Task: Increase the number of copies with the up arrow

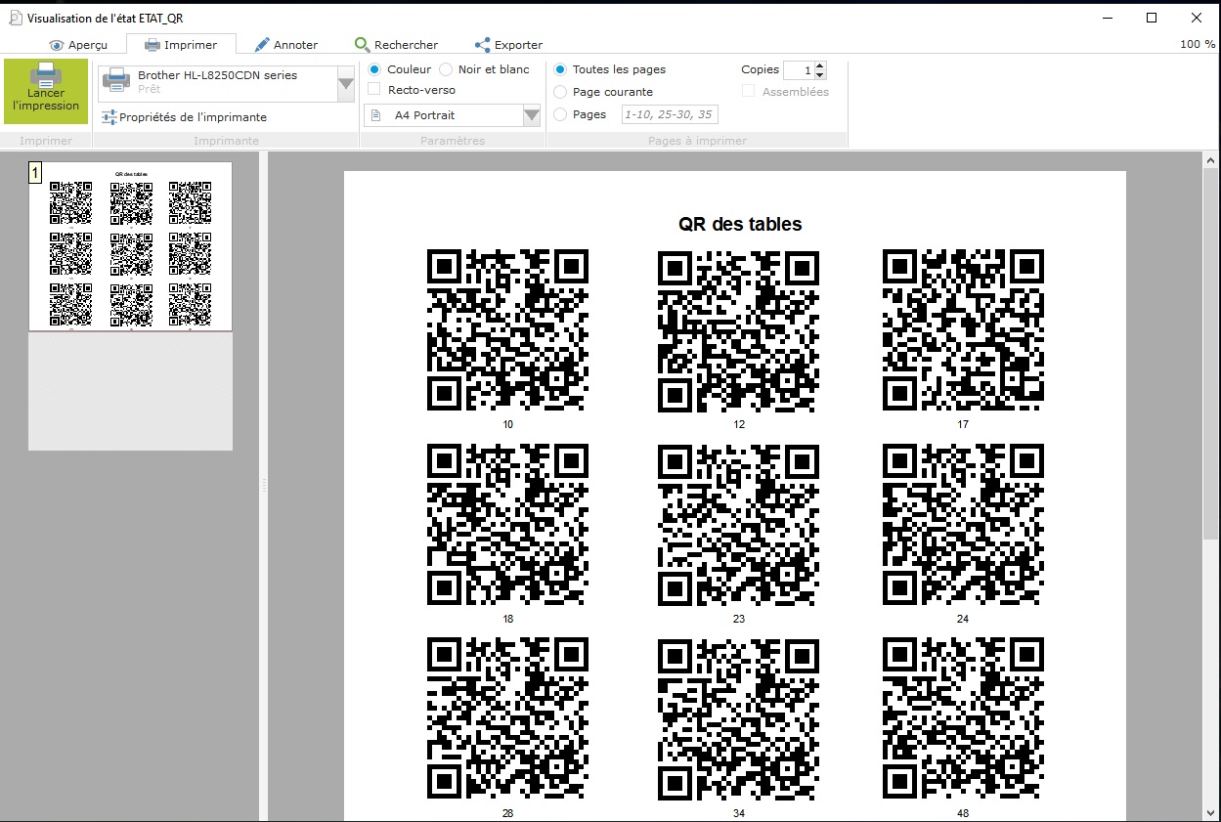Action: [x=819, y=65]
